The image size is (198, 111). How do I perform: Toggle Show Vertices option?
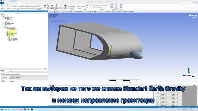click(72, 5)
